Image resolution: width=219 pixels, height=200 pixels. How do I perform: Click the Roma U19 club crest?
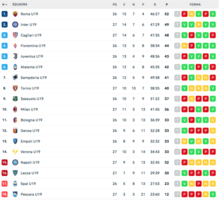pyautogui.click(x=15, y=14)
